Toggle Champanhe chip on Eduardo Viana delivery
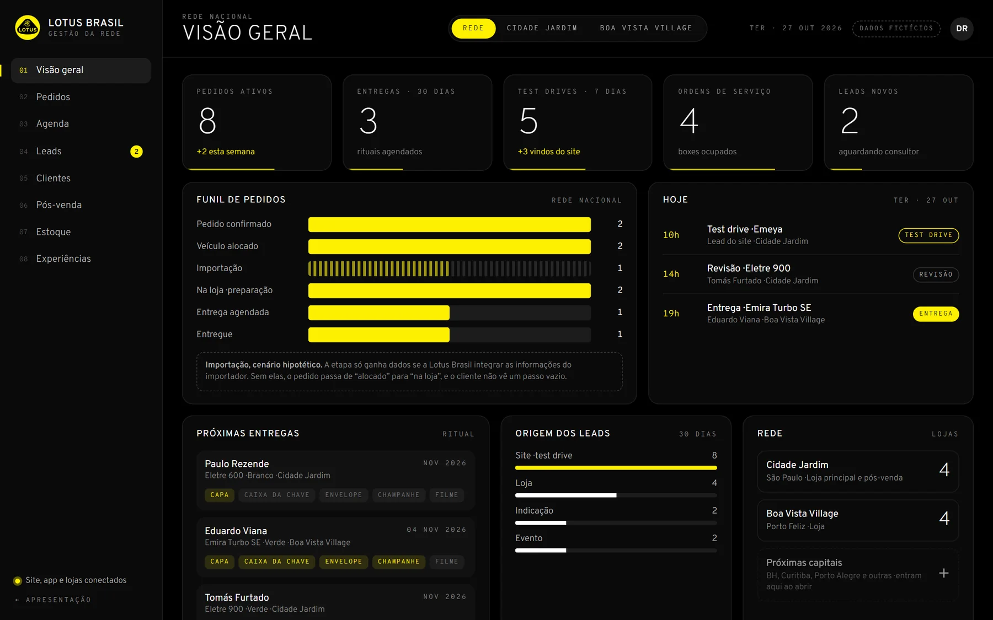 coord(399,562)
